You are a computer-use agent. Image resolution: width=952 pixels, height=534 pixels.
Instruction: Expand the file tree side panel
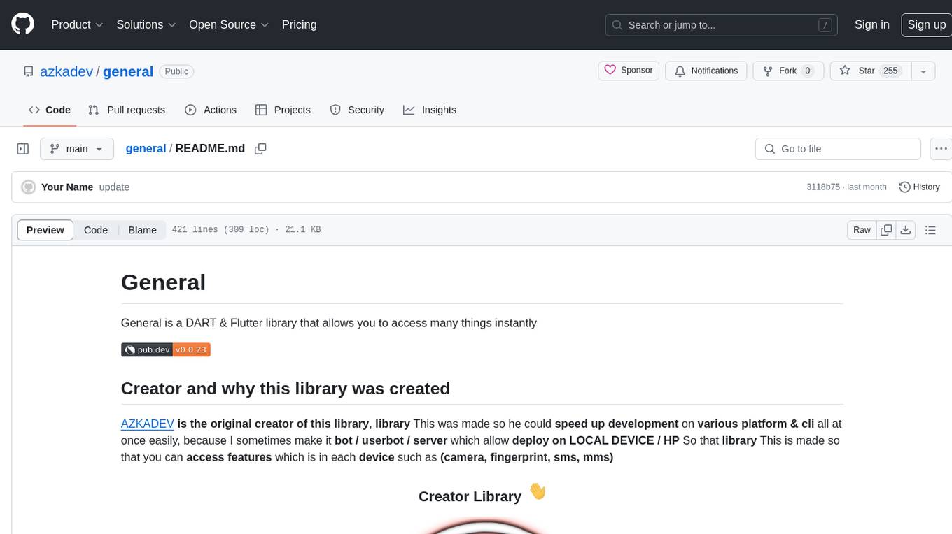23,149
